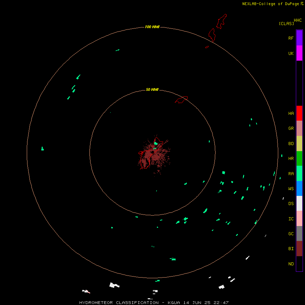Screen dimensions: 305x305
Task: Click the ND black legend swatch
Action: click(299, 264)
